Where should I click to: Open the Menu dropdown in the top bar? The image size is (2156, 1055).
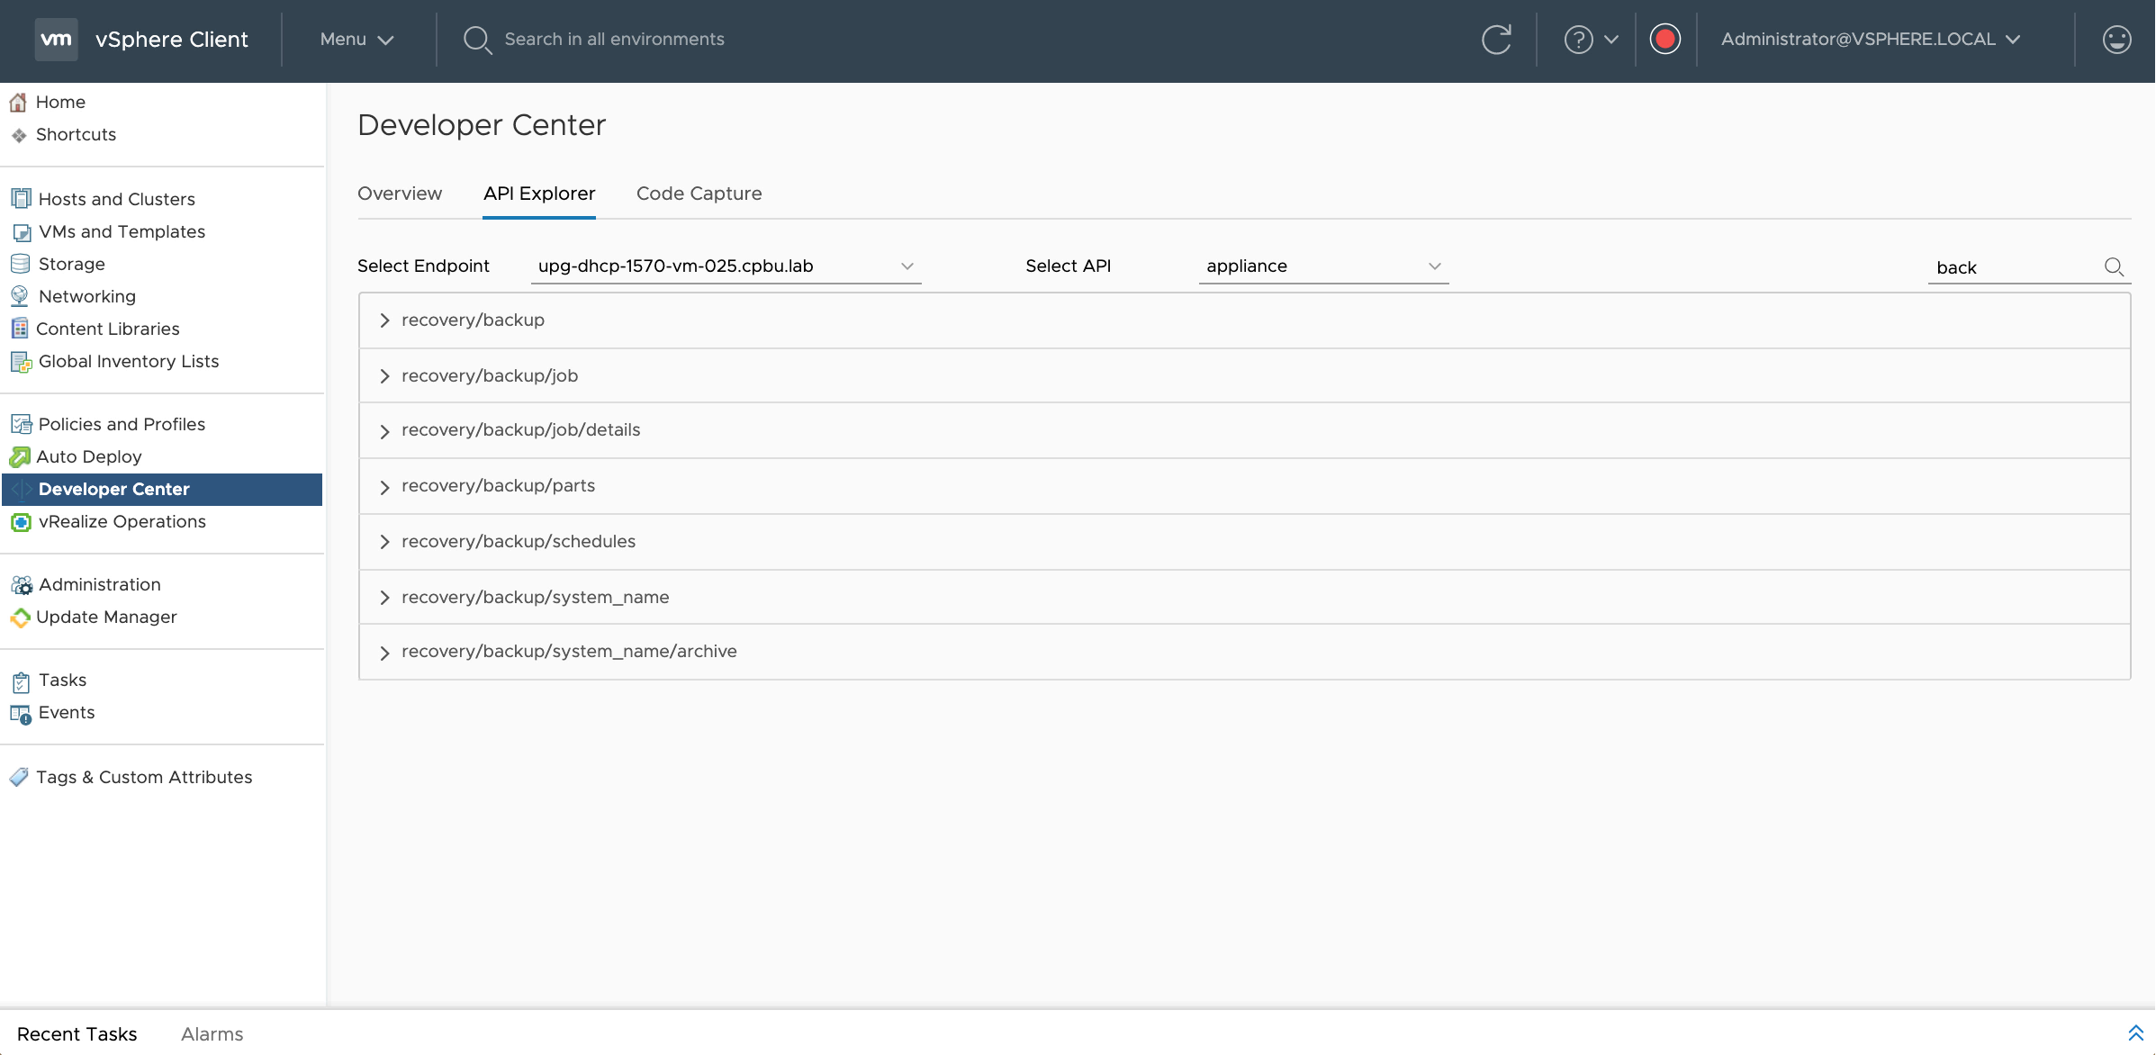[x=354, y=40]
